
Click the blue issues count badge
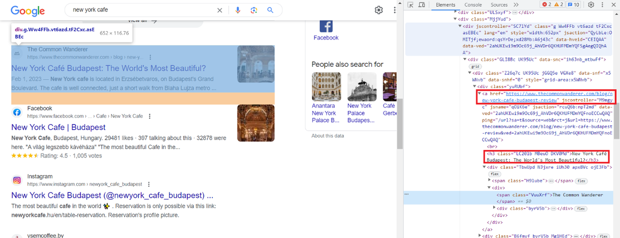coord(574,5)
